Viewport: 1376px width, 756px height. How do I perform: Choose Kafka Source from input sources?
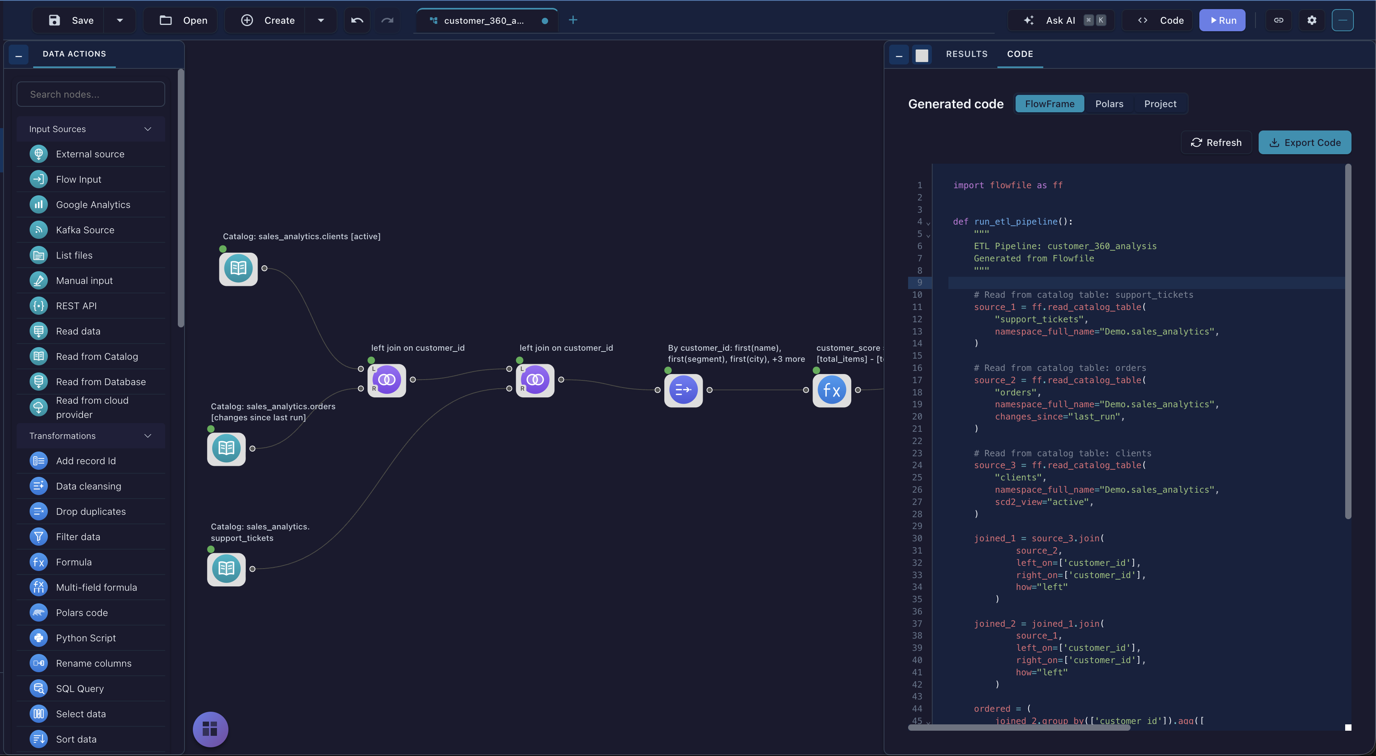pyautogui.click(x=91, y=230)
